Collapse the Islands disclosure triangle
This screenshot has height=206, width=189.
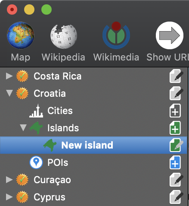(23, 128)
